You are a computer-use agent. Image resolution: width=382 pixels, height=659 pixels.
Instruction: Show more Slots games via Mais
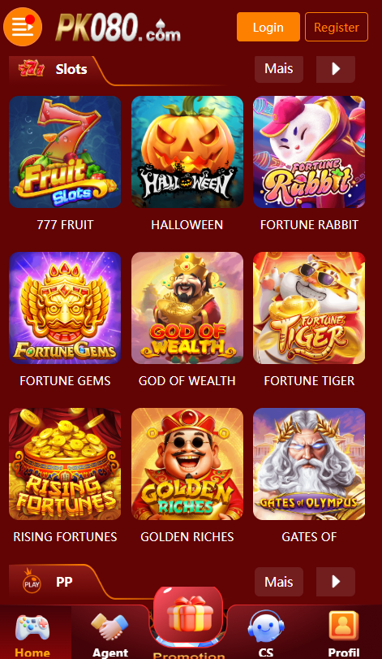point(279,69)
